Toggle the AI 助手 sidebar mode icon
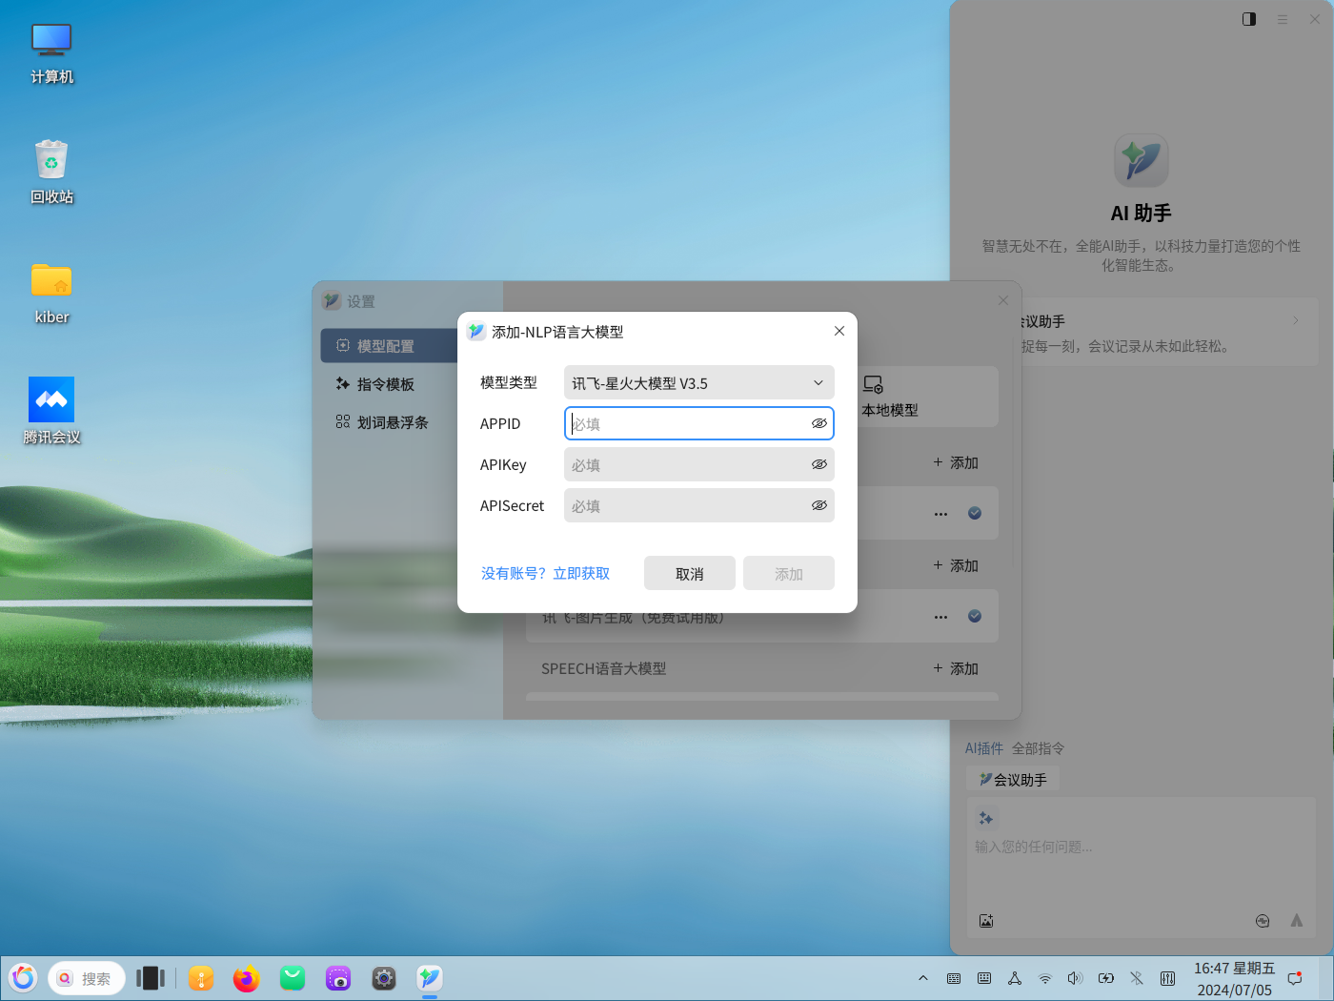Viewport: 1334px width, 1001px height. pos(1249,19)
